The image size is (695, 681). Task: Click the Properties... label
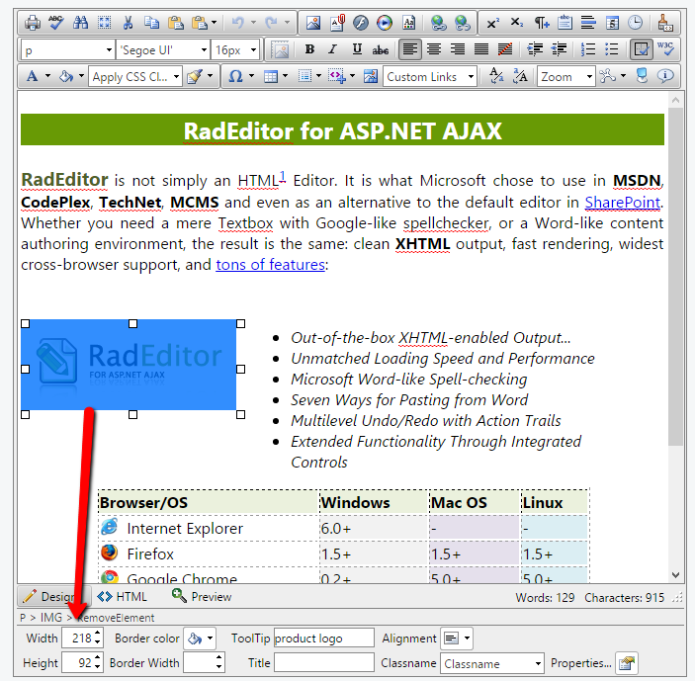pyautogui.click(x=580, y=663)
